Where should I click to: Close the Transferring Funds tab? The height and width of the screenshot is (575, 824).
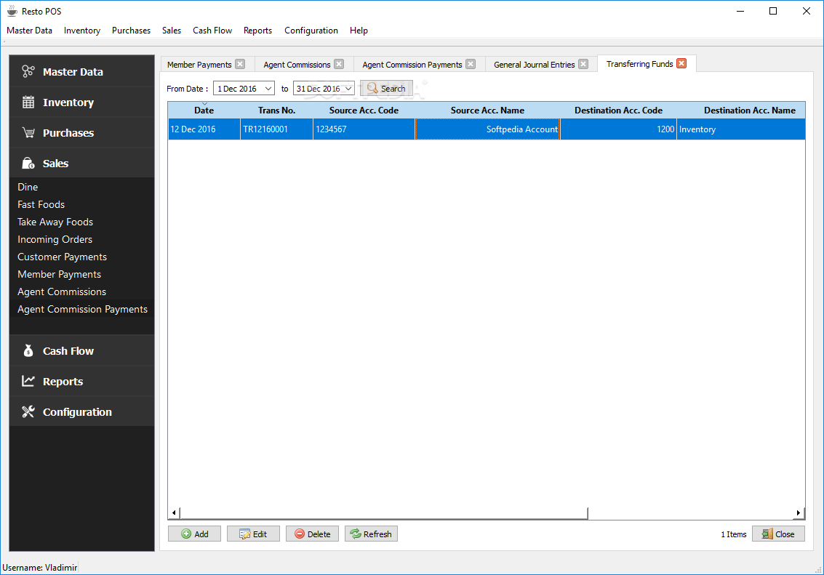click(681, 63)
